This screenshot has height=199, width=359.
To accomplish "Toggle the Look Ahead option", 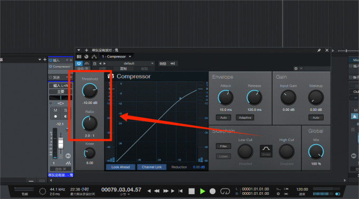I will [x=120, y=167].
